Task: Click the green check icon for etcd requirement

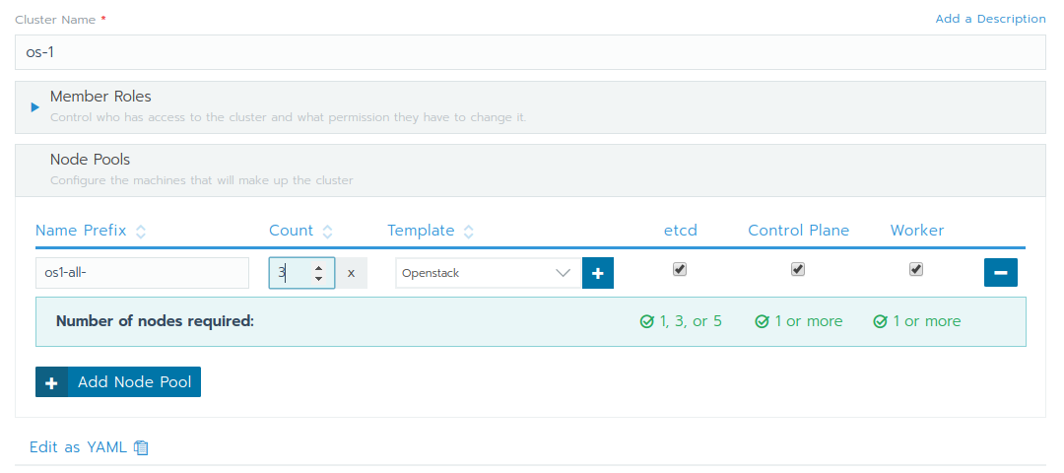Action: 646,321
